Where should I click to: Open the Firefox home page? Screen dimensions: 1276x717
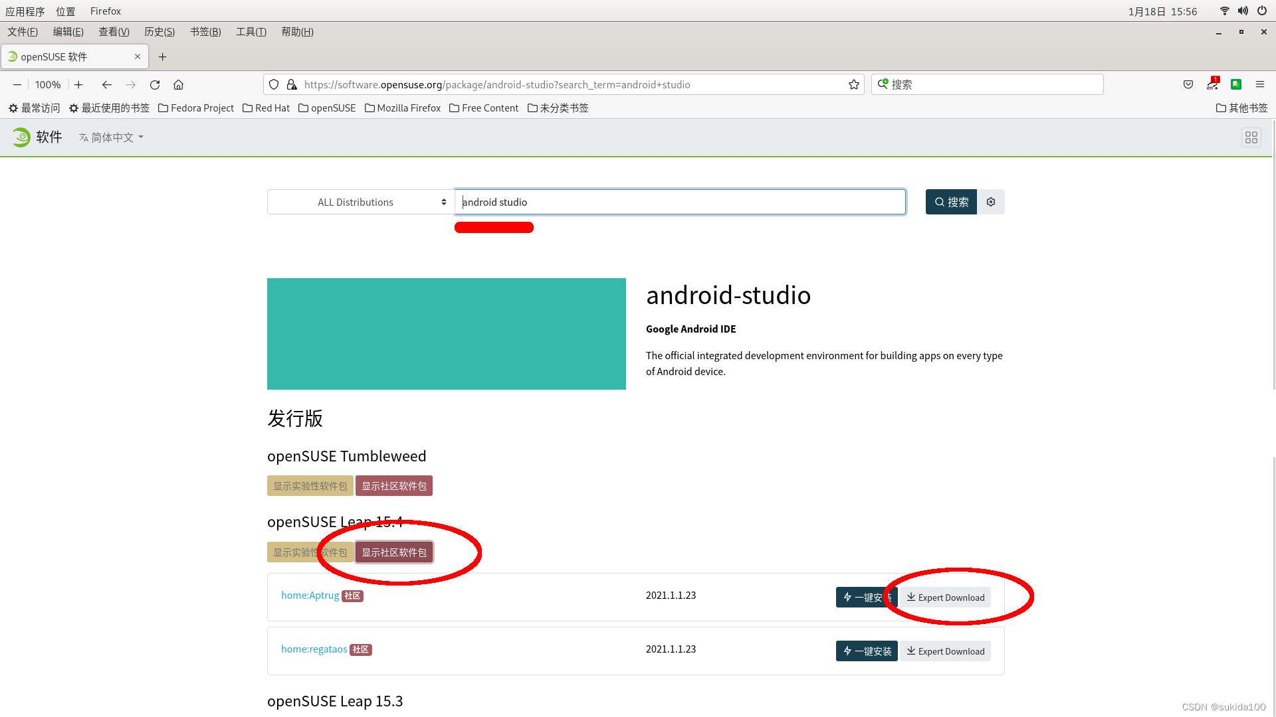click(178, 84)
